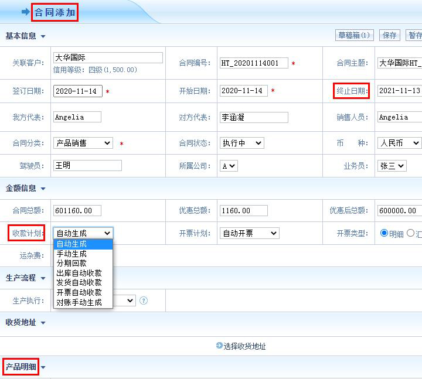
Task: Open the 开票计划 dropdown showing 自动开票
Action: pos(249,233)
